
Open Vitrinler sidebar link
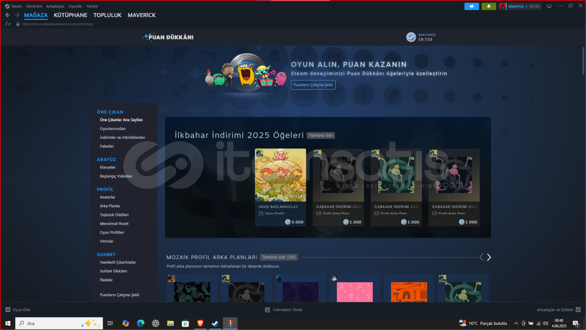pyautogui.click(x=107, y=242)
